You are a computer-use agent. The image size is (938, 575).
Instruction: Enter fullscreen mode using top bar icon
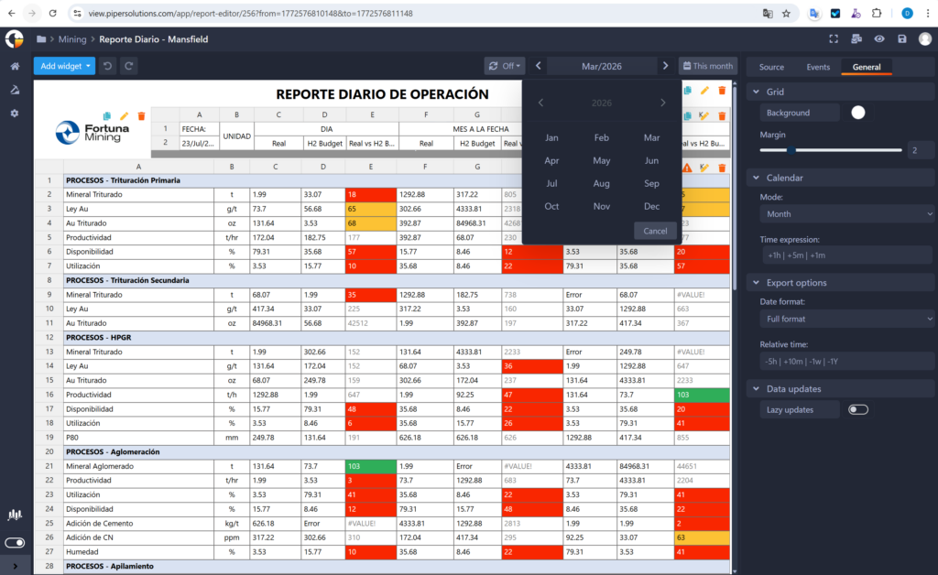click(x=834, y=39)
